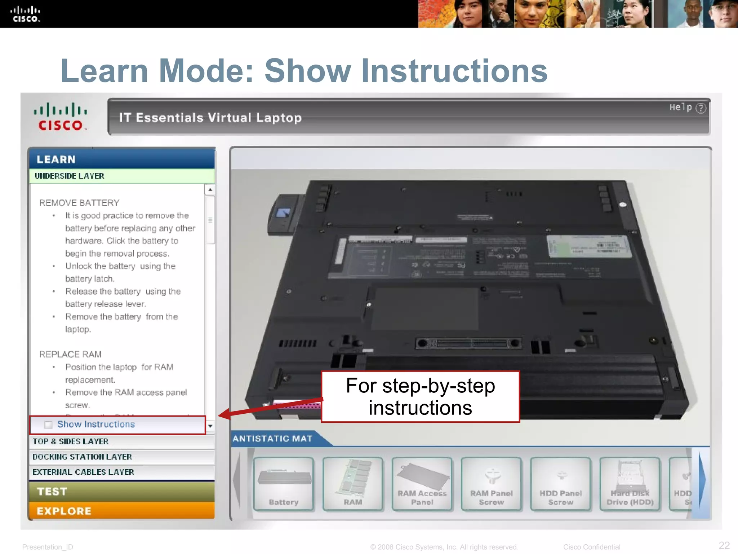
Task: Select the Hard Disk Drive (HDD) tile
Action: point(630,484)
